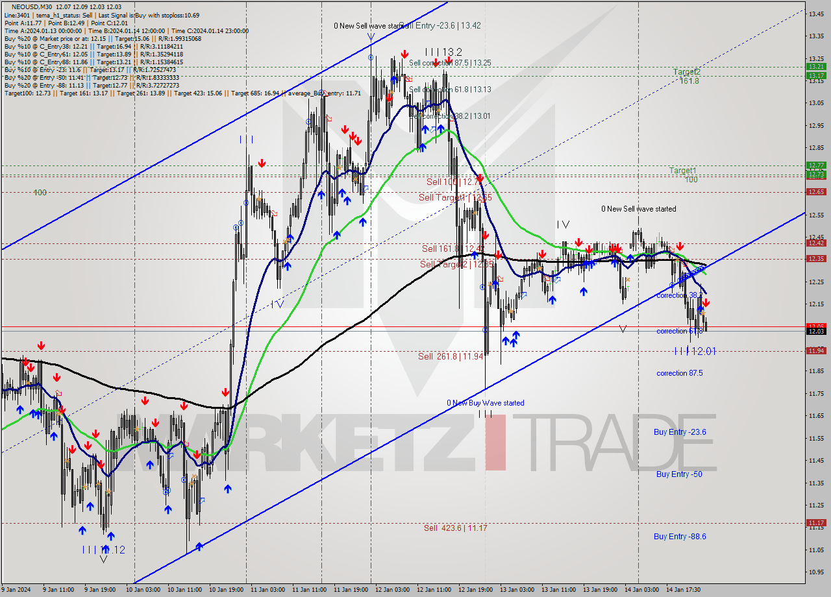The height and width of the screenshot is (597, 831).
Task: Click the Sell 423.6 | 11.17 label
Action: click(455, 528)
